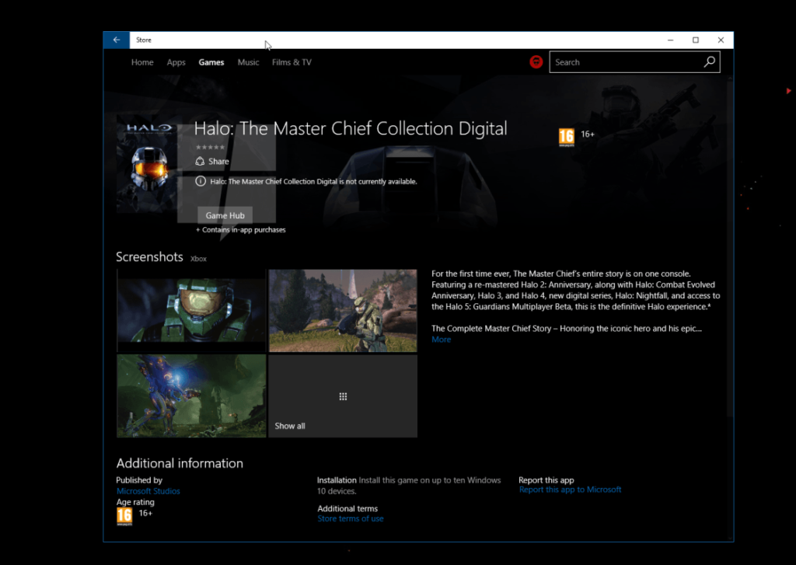Click More to expand the game description
Image resolution: width=796 pixels, height=565 pixels.
tap(441, 339)
